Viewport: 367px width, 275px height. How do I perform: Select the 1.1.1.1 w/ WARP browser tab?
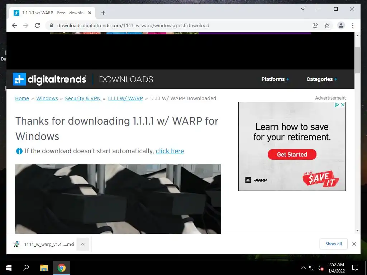[52, 13]
